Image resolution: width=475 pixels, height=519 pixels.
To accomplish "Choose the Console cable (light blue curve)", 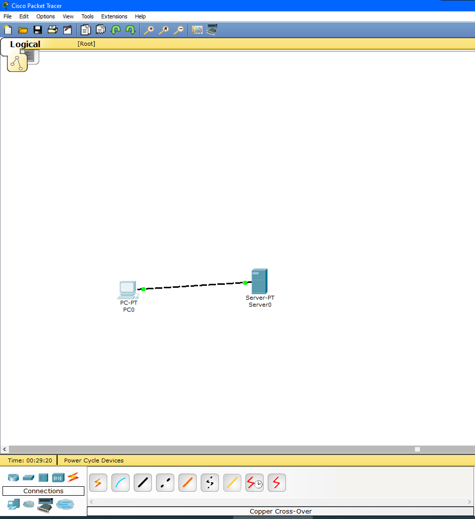I will pos(121,483).
